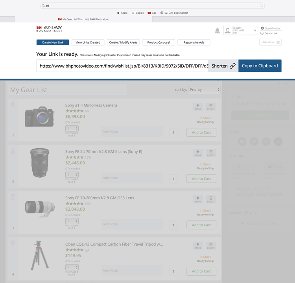This screenshot has width=295, height=283.
Task: Click cart quantity box for 24-70mm lens
Action: tap(173, 179)
